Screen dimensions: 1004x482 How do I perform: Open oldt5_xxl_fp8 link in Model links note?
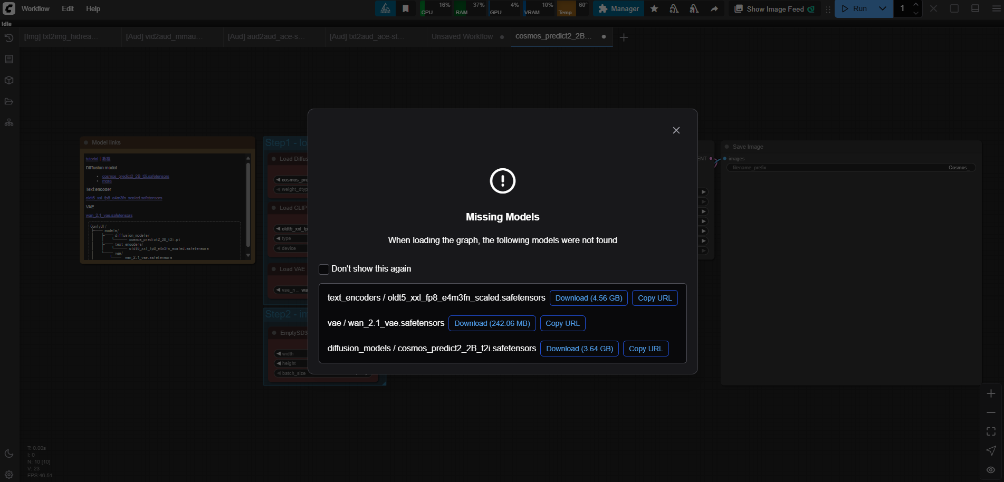(124, 198)
